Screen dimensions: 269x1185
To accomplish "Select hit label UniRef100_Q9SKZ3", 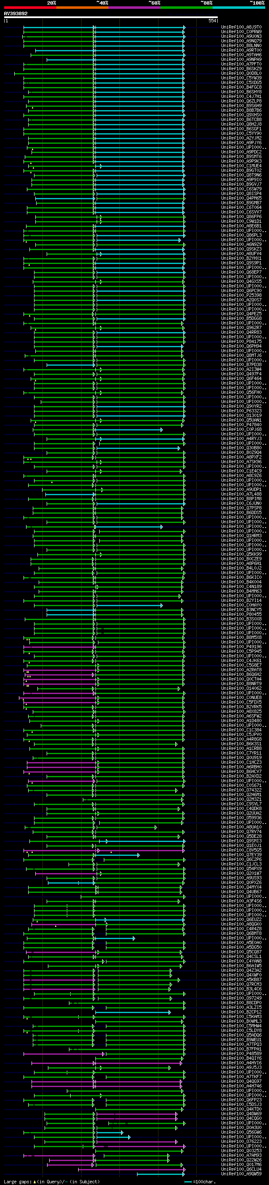I will click(x=241, y=249).
